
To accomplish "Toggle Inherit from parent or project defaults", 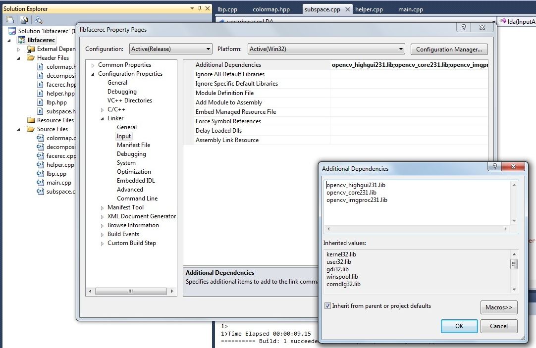I will (x=327, y=305).
